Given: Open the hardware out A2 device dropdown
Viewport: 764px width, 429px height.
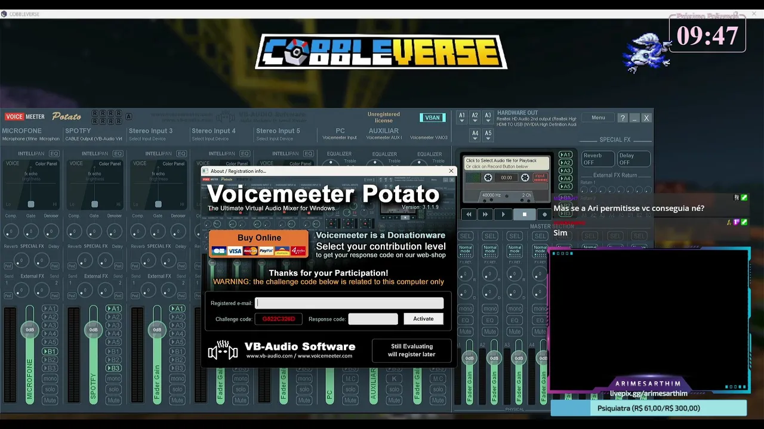Looking at the screenshot, I should pos(475,118).
